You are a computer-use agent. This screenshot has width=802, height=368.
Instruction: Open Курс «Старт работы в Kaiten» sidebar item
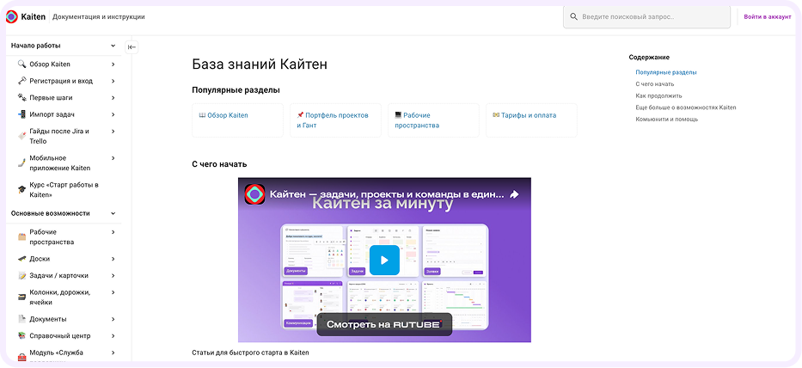(64, 190)
